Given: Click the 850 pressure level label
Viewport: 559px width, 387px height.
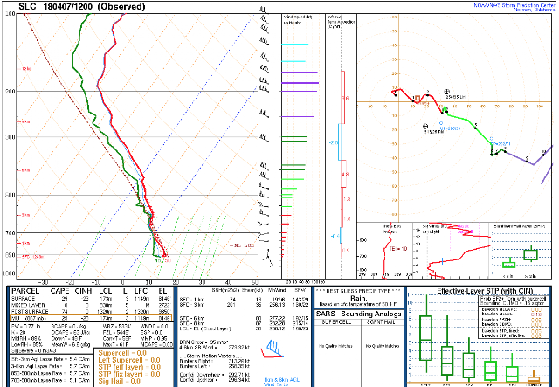Looking at the screenshot, I should click(x=10, y=255).
